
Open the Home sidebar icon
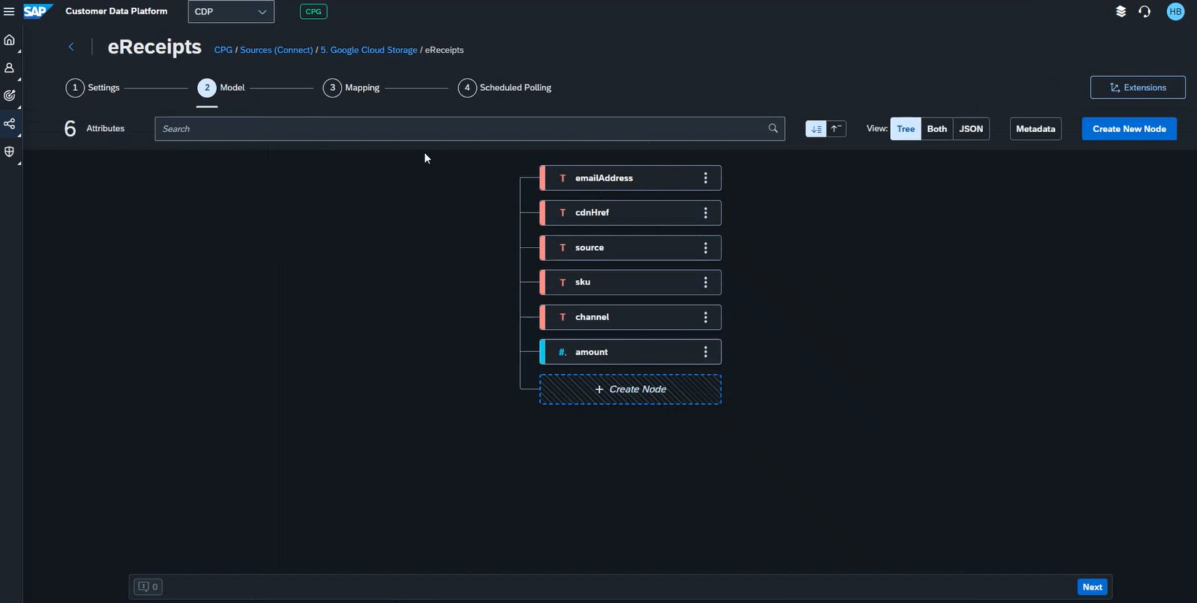9,39
